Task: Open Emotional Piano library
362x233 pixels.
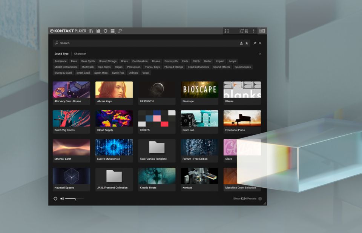Action: (242, 122)
